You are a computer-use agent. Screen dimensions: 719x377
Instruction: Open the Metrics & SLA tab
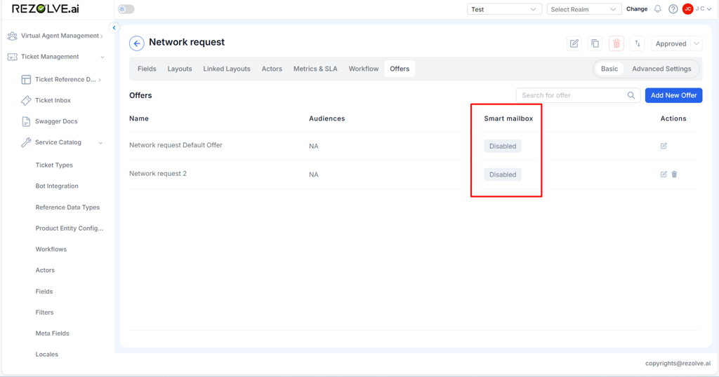(315, 69)
